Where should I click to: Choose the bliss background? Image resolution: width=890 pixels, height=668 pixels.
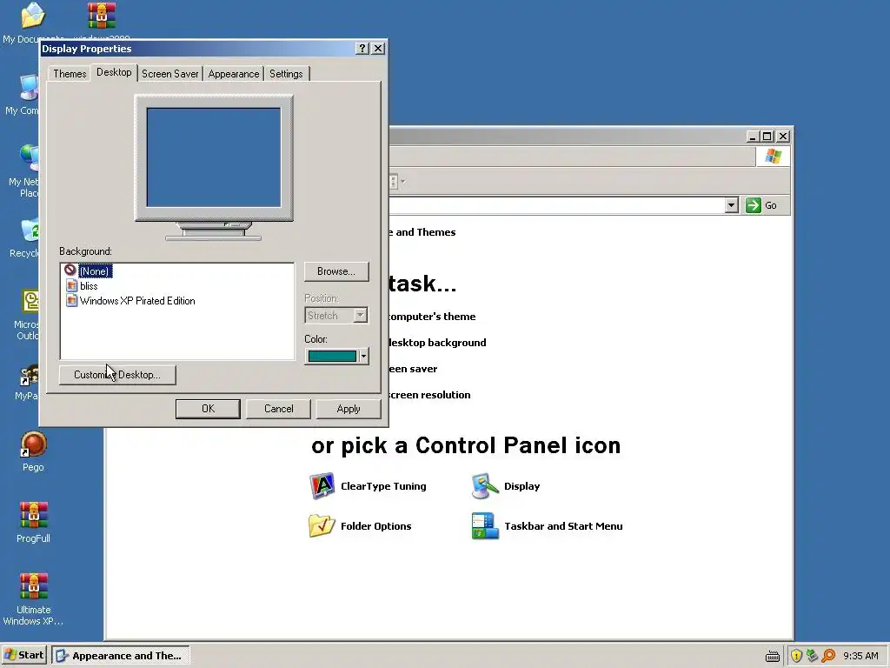[x=89, y=285]
